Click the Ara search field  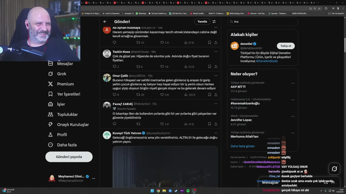[262, 22]
